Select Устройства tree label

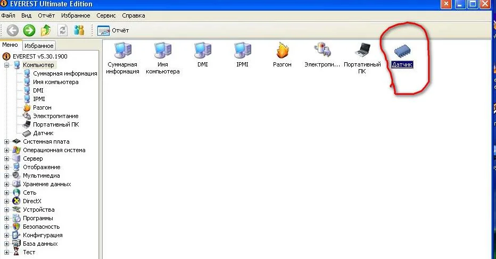[39, 210]
